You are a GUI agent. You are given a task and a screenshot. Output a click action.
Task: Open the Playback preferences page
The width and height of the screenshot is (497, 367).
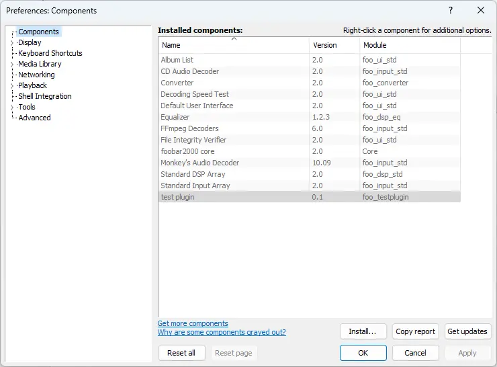point(32,85)
